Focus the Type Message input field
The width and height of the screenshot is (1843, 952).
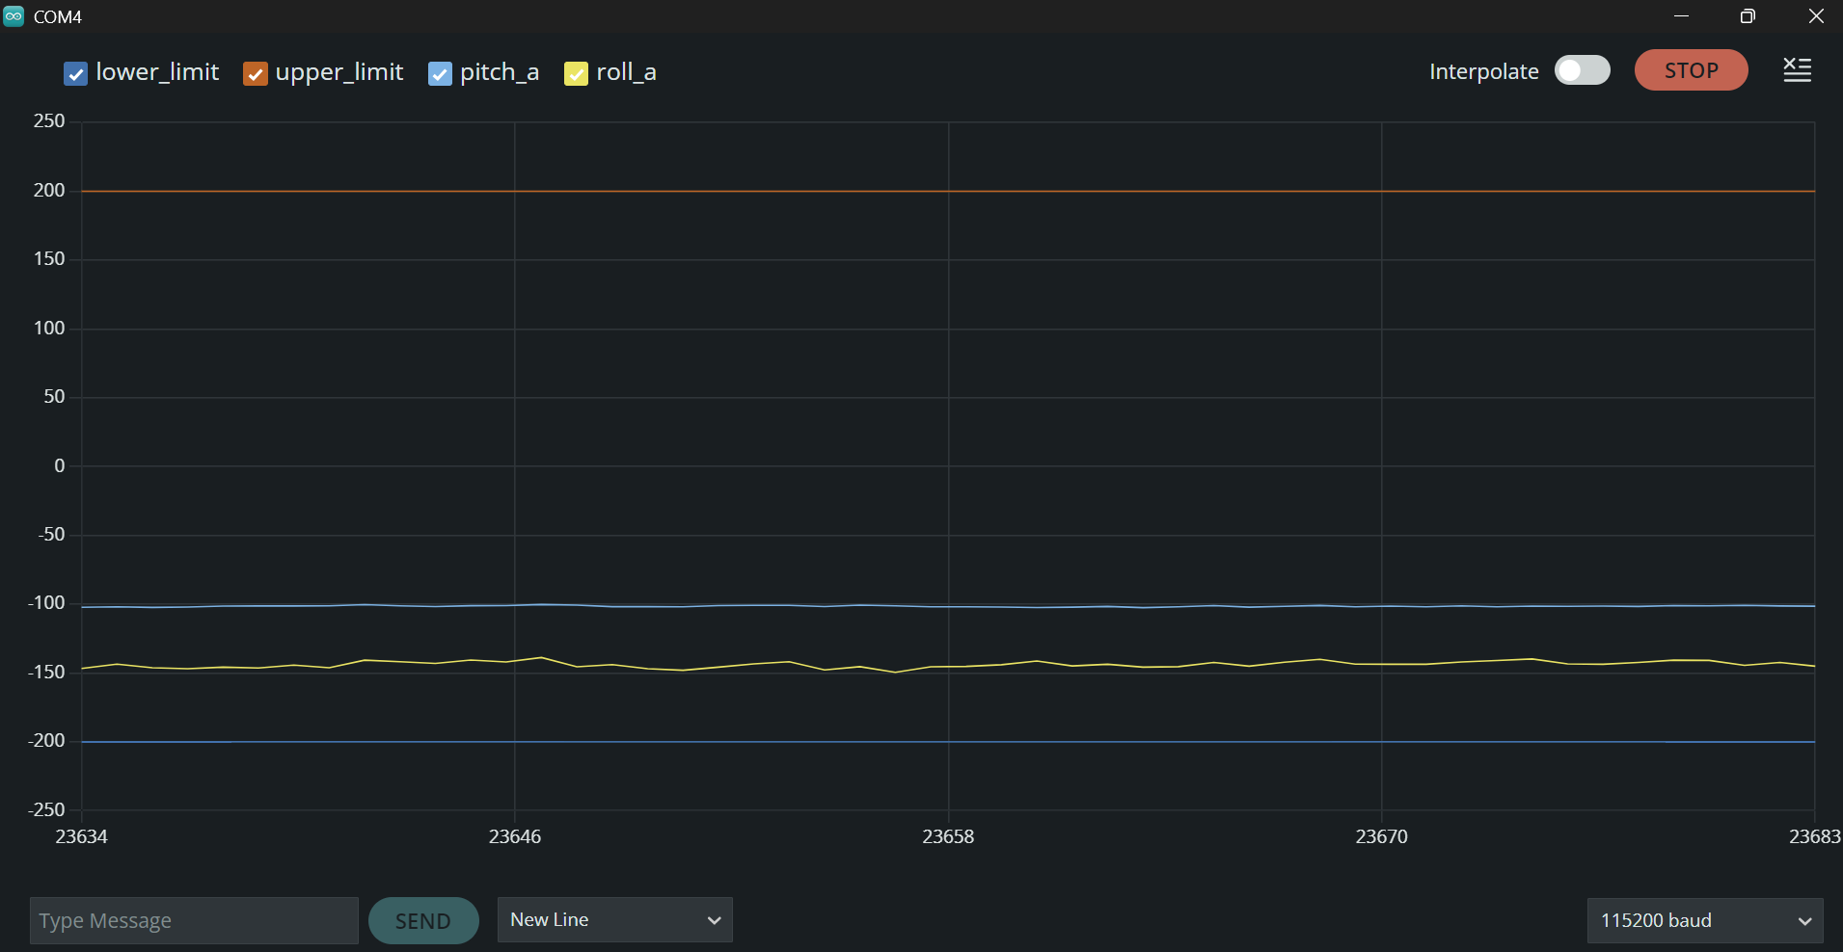[194, 920]
